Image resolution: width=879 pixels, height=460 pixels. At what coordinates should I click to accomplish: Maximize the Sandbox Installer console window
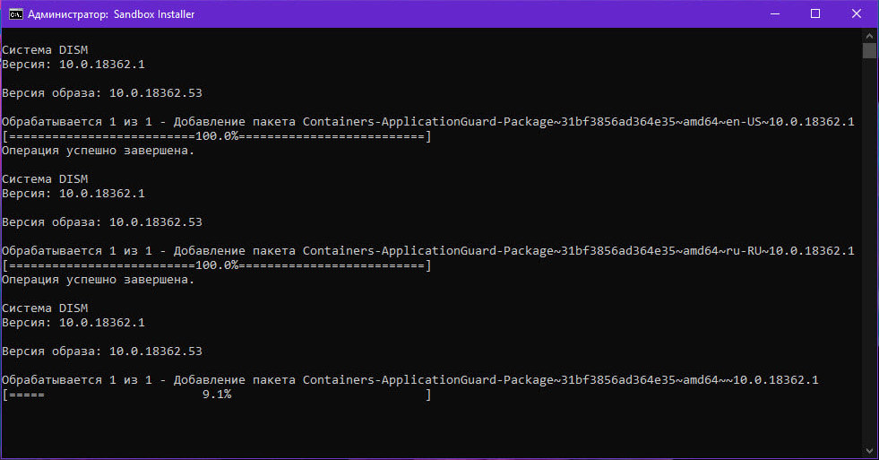click(x=815, y=14)
